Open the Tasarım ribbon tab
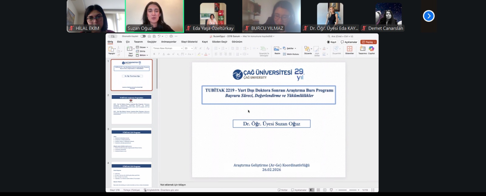Image resolution: width=486 pixels, height=196 pixels. (138, 42)
